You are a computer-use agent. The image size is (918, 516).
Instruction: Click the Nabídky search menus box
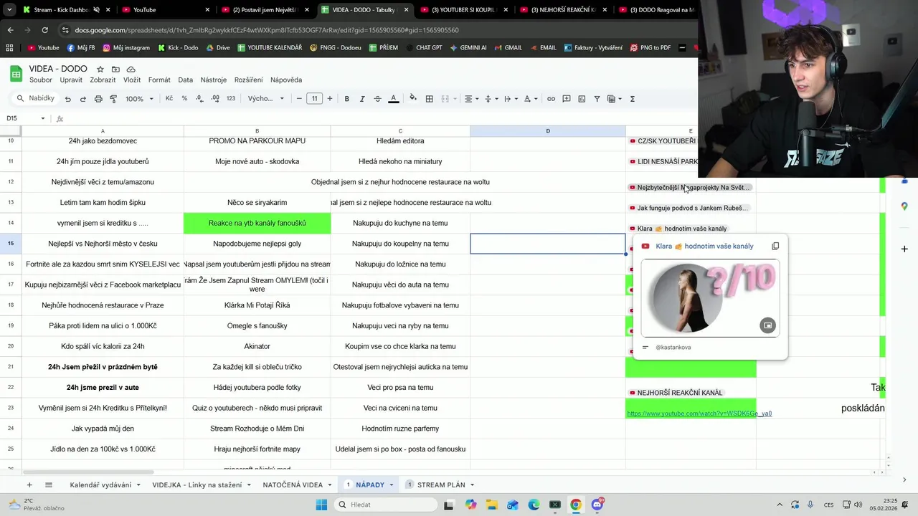[x=36, y=99]
